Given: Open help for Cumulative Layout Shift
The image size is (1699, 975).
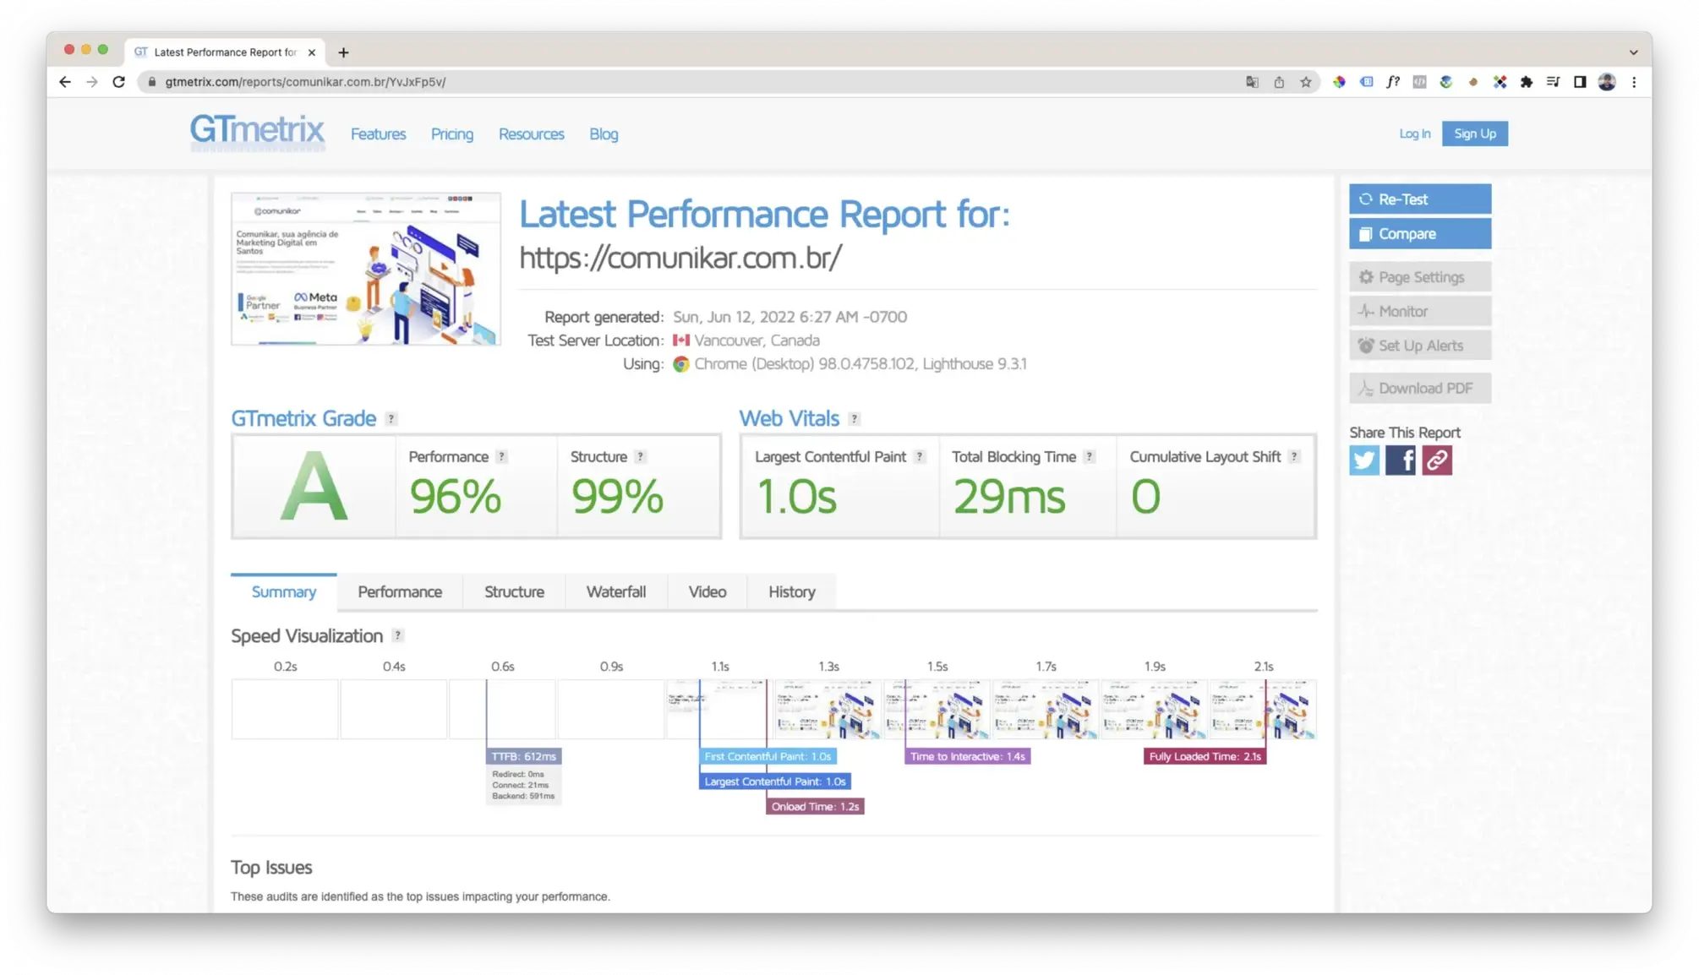Looking at the screenshot, I should (1294, 457).
